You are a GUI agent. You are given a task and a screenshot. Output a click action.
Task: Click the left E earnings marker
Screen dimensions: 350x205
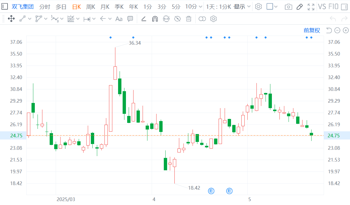click(x=211, y=191)
